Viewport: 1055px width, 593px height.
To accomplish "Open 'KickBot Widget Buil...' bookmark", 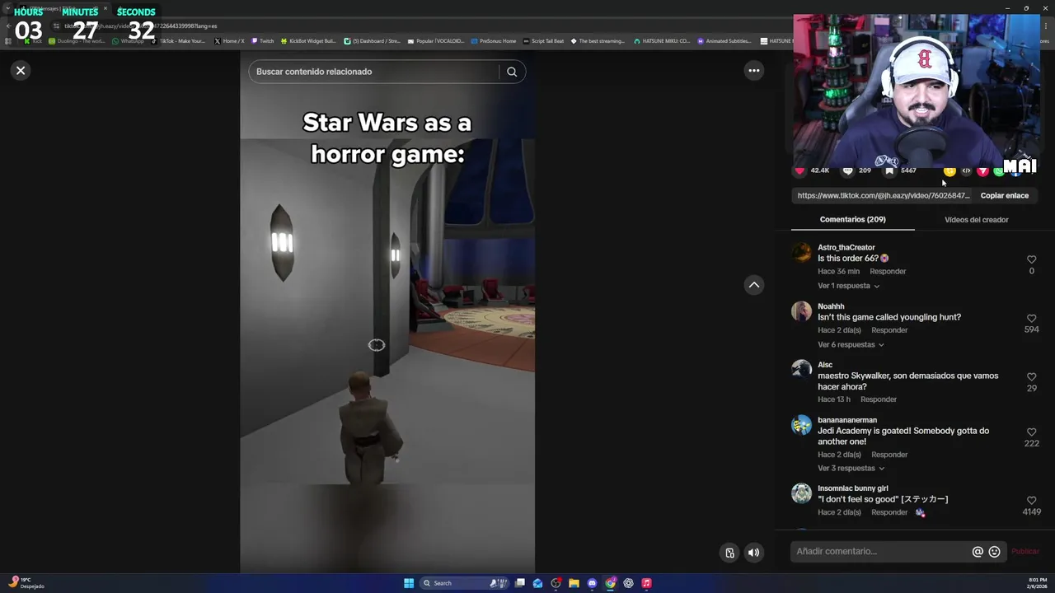I will [308, 41].
